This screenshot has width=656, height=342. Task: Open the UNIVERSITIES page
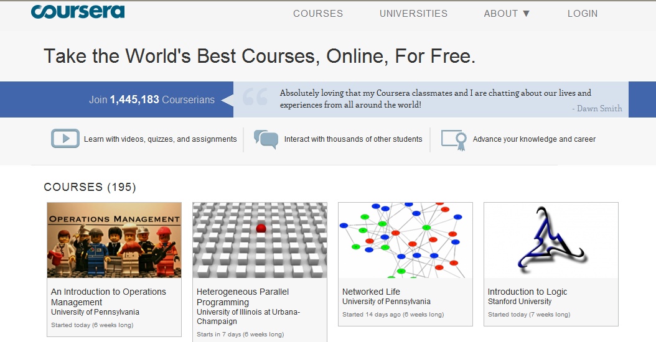pos(413,14)
